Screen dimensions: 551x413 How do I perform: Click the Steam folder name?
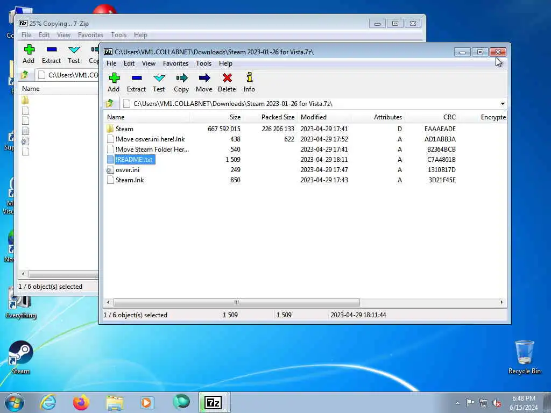pos(124,129)
